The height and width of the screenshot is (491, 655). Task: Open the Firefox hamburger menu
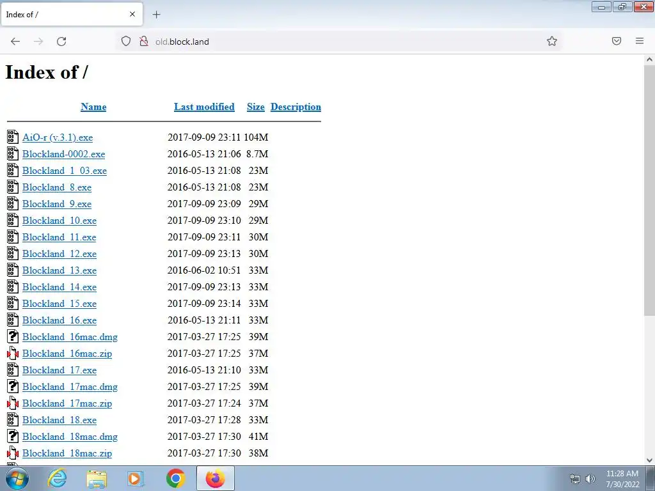(x=640, y=41)
